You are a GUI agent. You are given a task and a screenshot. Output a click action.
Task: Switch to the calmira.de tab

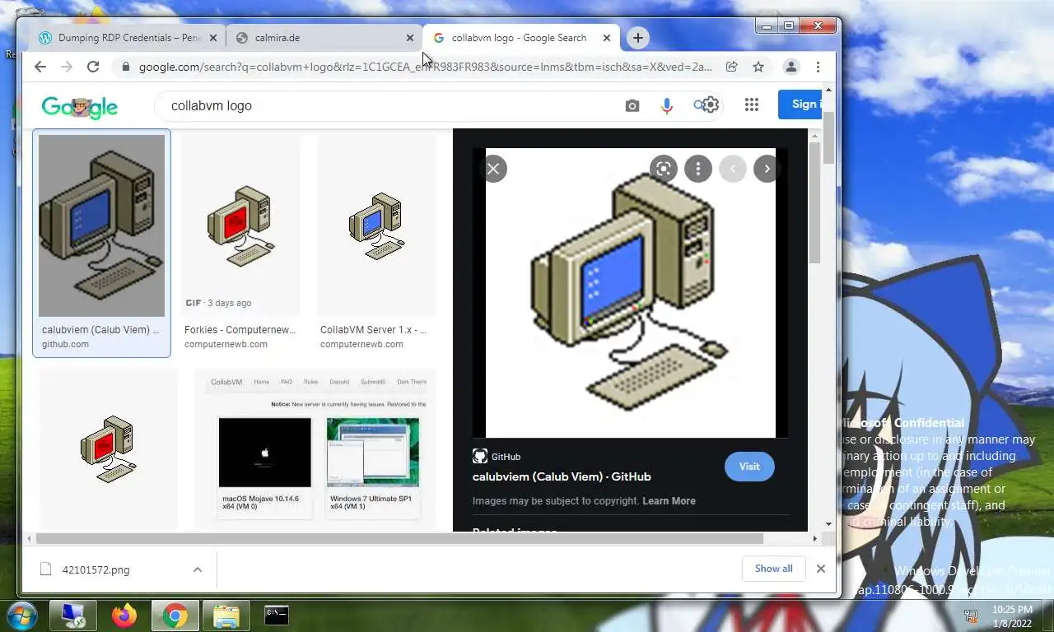pyautogui.click(x=323, y=38)
